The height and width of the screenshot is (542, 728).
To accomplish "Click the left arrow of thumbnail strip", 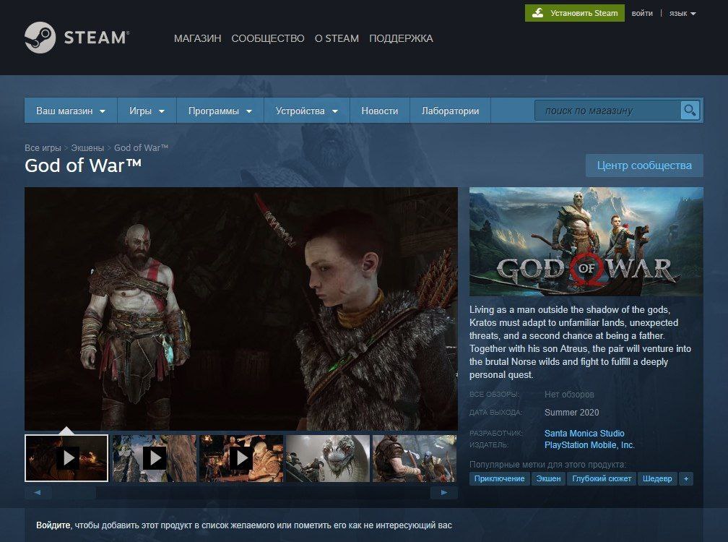I will tap(37, 492).
